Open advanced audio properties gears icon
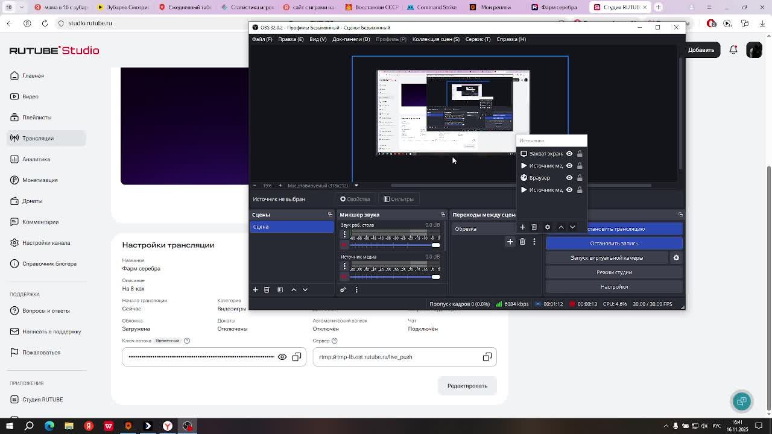This screenshot has width=772, height=434. 343,290
